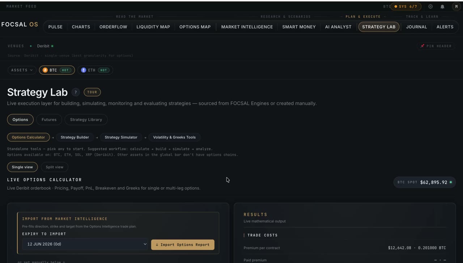This screenshot has width=463, height=263.
Task: Switch to Single view
Action: 22,167
